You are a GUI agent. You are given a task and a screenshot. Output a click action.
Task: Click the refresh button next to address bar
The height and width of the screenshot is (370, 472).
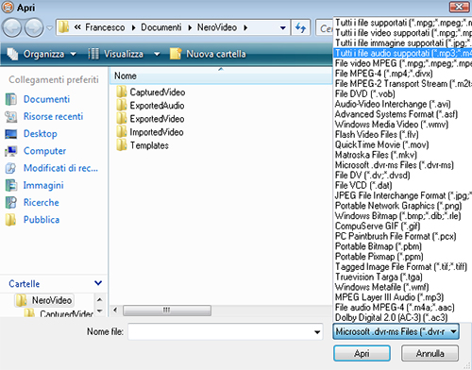click(300, 27)
